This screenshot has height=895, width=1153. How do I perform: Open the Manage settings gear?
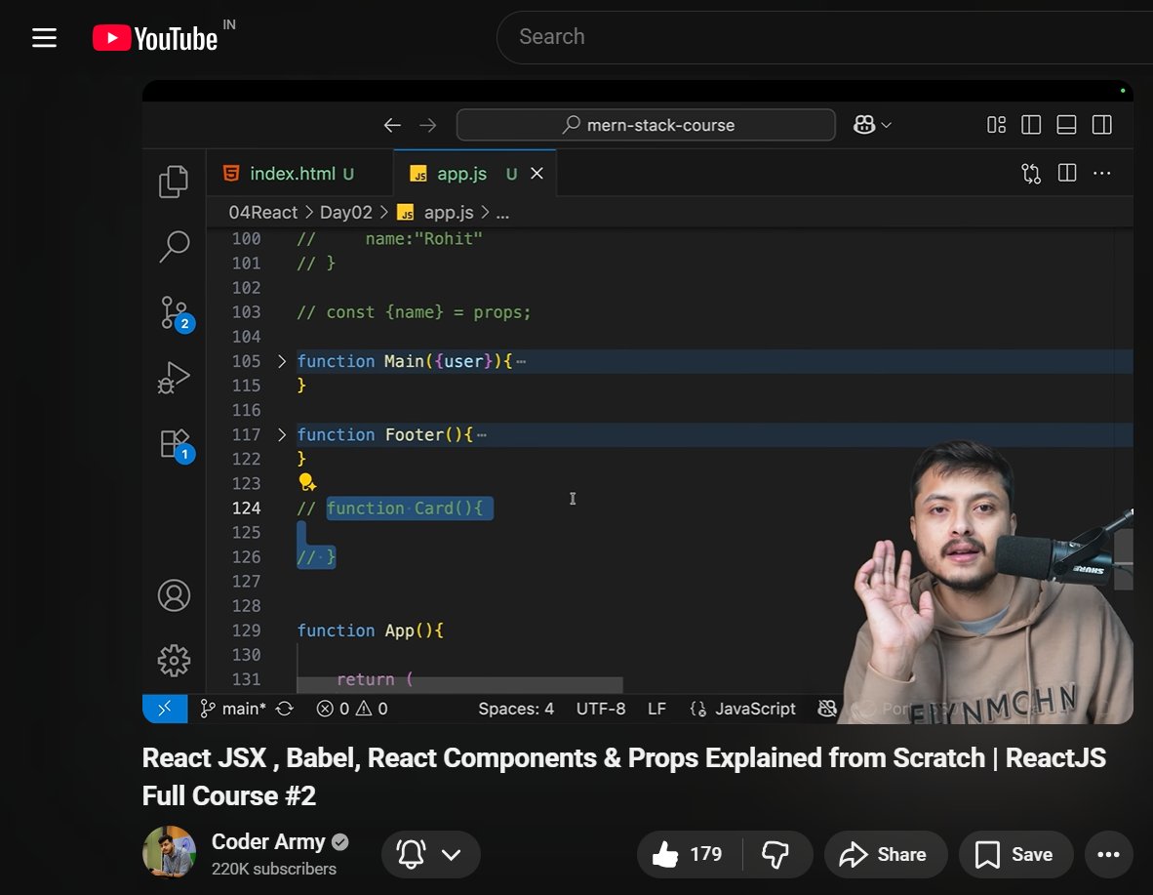[175, 660]
